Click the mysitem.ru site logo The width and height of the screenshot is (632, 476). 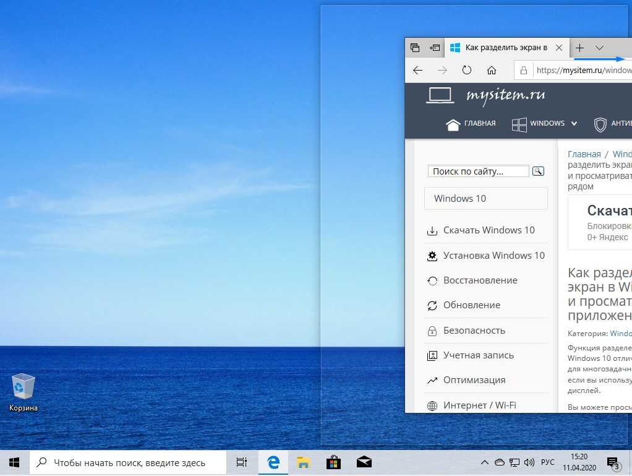click(485, 95)
